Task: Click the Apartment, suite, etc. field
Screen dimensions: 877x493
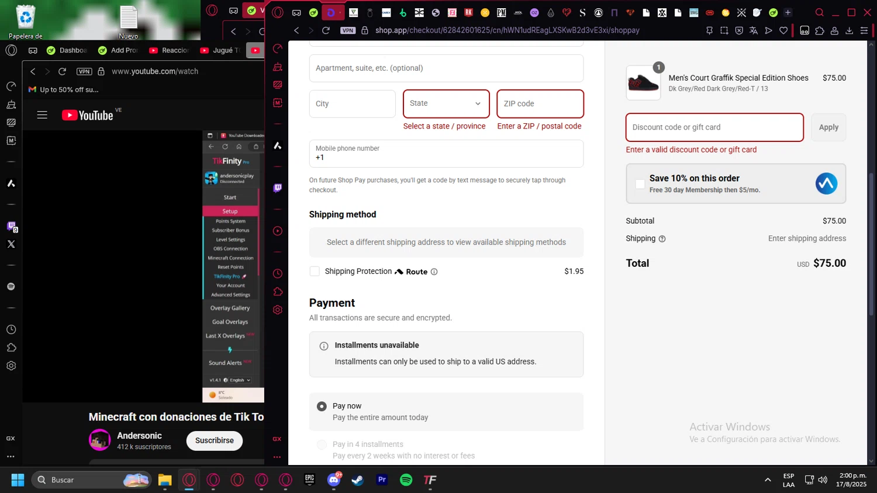Action: [x=446, y=68]
